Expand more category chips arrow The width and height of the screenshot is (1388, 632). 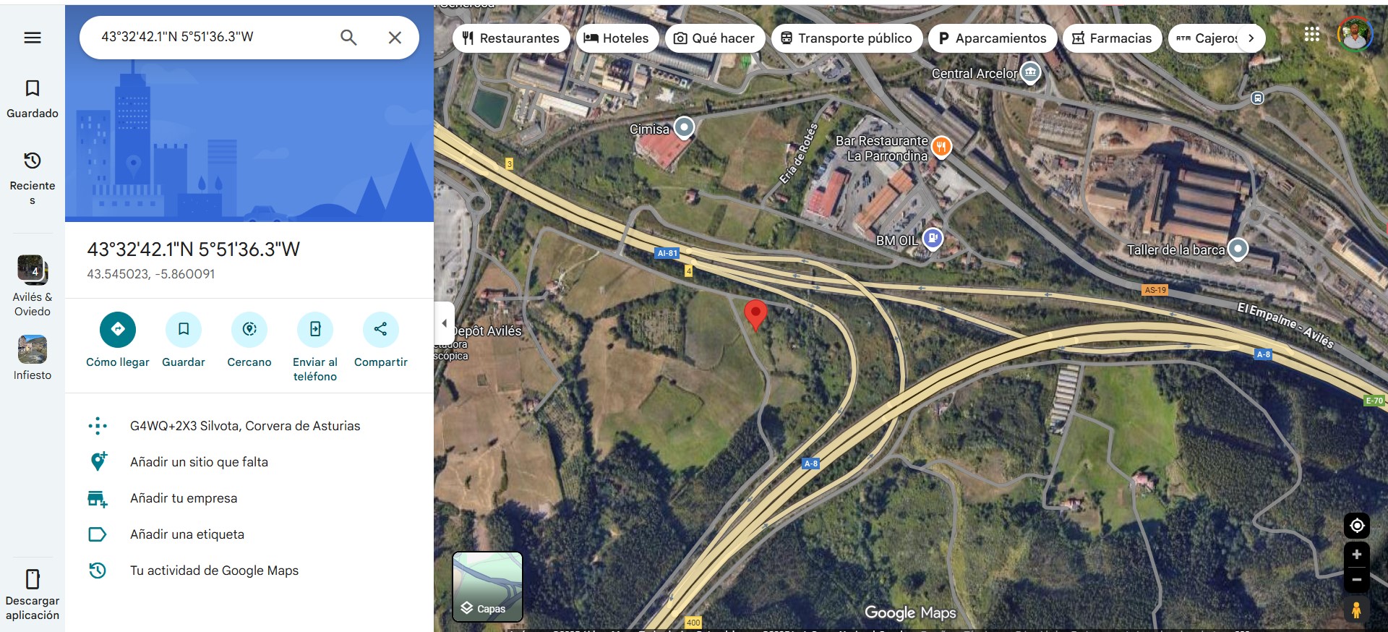click(1251, 38)
